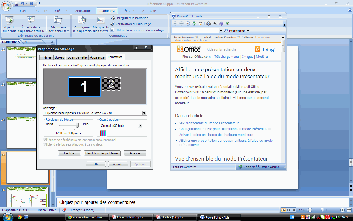Viewport: 353px width, 221px height.
Task: Customize Quick Access toolbar dropdown arrow
Action: 39,4
